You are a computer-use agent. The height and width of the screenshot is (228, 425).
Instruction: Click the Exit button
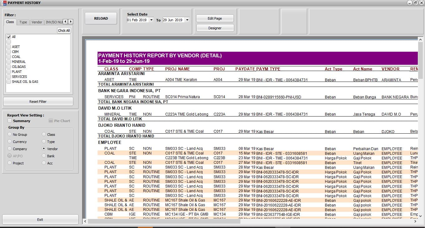pos(40,220)
